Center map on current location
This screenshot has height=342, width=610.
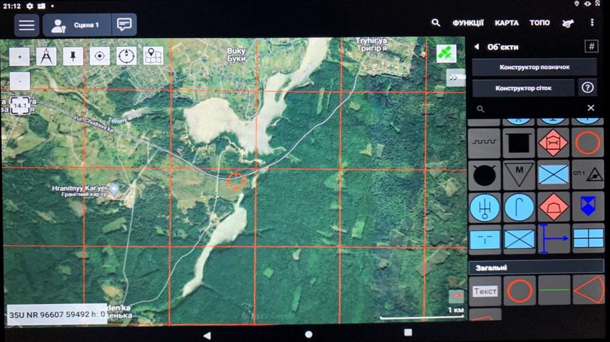(99, 57)
